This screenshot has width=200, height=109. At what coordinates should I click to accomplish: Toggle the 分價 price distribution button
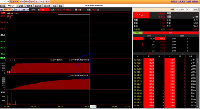[23, 10]
